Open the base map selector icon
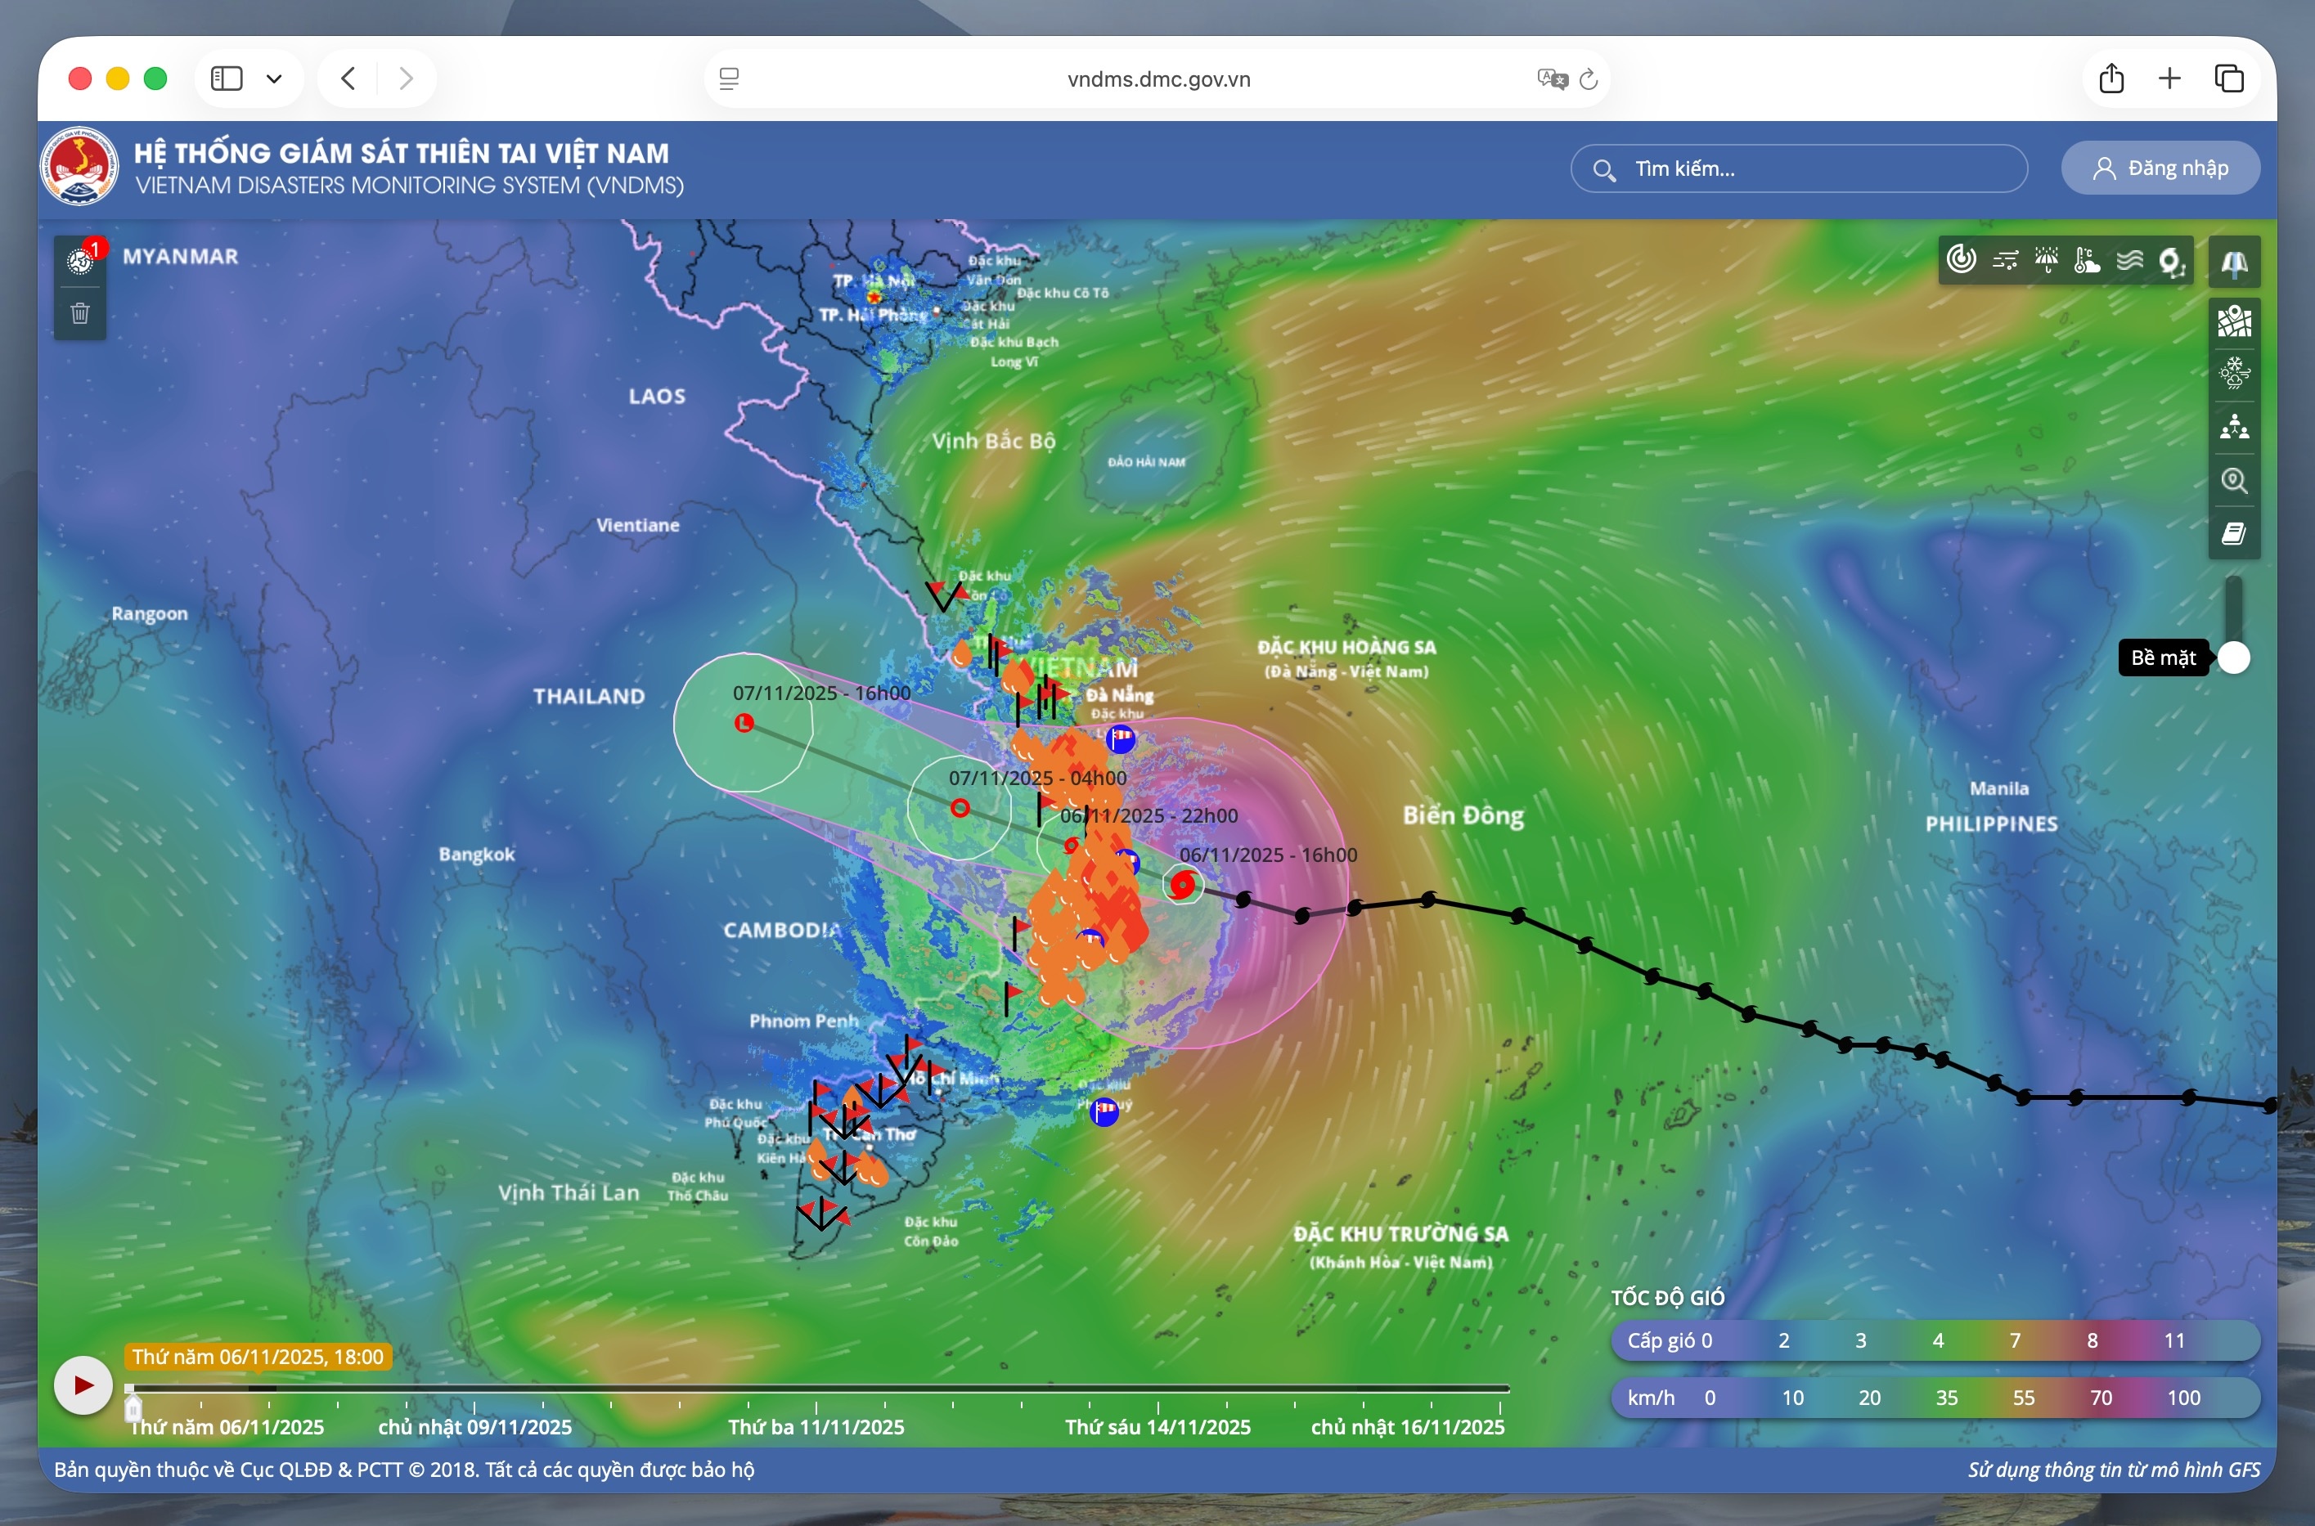This screenshot has width=2315, height=1526. pyautogui.click(x=2234, y=321)
